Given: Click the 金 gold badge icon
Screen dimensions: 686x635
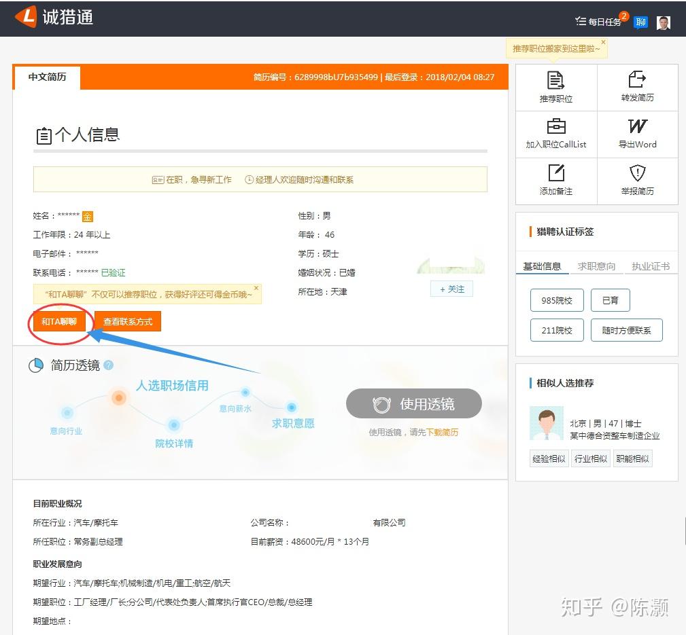Looking at the screenshot, I should [x=88, y=217].
